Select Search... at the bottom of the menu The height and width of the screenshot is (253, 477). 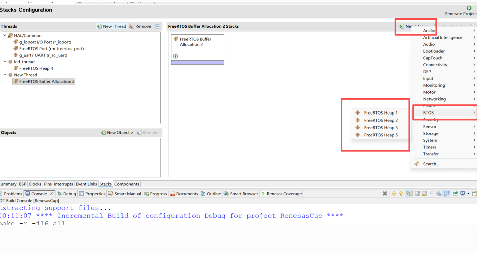pyautogui.click(x=444, y=164)
